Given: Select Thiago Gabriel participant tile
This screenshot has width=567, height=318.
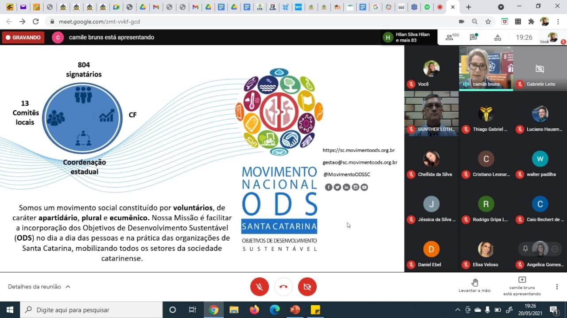Looking at the screenshot, I should (486, 113).
